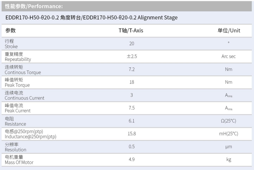Click the Peak Torque value 18
Screen dimensions: 254x170
pyautogui.click(x=131, y=82)
